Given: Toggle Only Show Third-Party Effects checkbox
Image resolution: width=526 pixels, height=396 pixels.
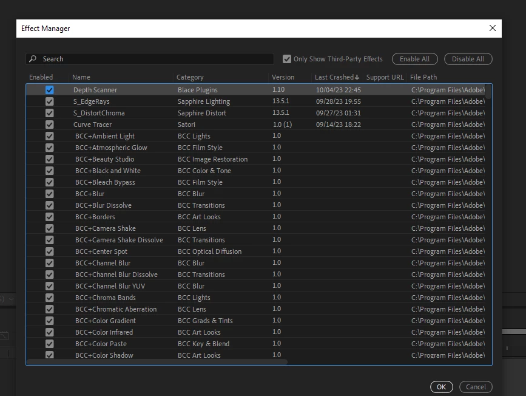Looking at the screenshot, I should pos(287,59).
